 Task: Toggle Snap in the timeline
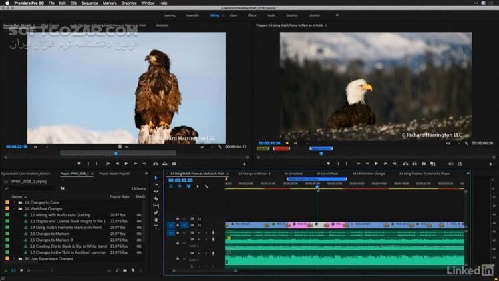point(180,186)
